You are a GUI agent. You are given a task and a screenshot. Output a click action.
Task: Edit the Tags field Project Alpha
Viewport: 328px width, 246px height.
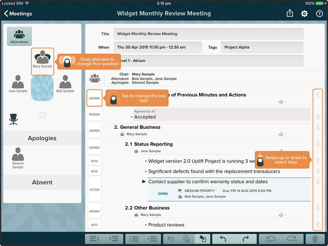[262, 47]
